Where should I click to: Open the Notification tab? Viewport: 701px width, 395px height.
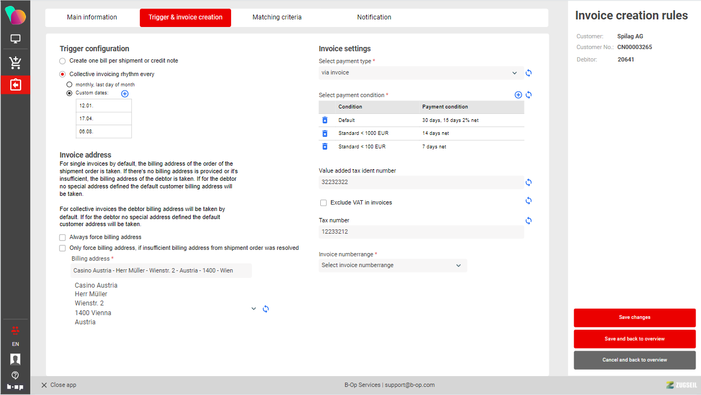coord(374,17)
